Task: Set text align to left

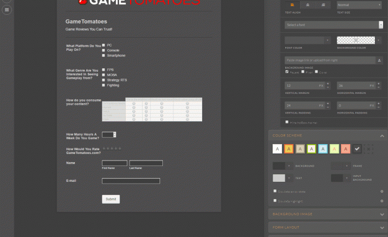Action: click(292, 5)
